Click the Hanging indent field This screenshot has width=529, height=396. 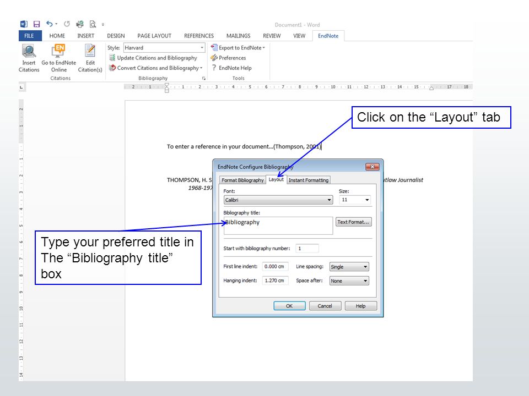pyautogui.click(x=276, y=280)
